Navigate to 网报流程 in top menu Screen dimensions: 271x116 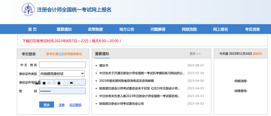coord(189,29)
